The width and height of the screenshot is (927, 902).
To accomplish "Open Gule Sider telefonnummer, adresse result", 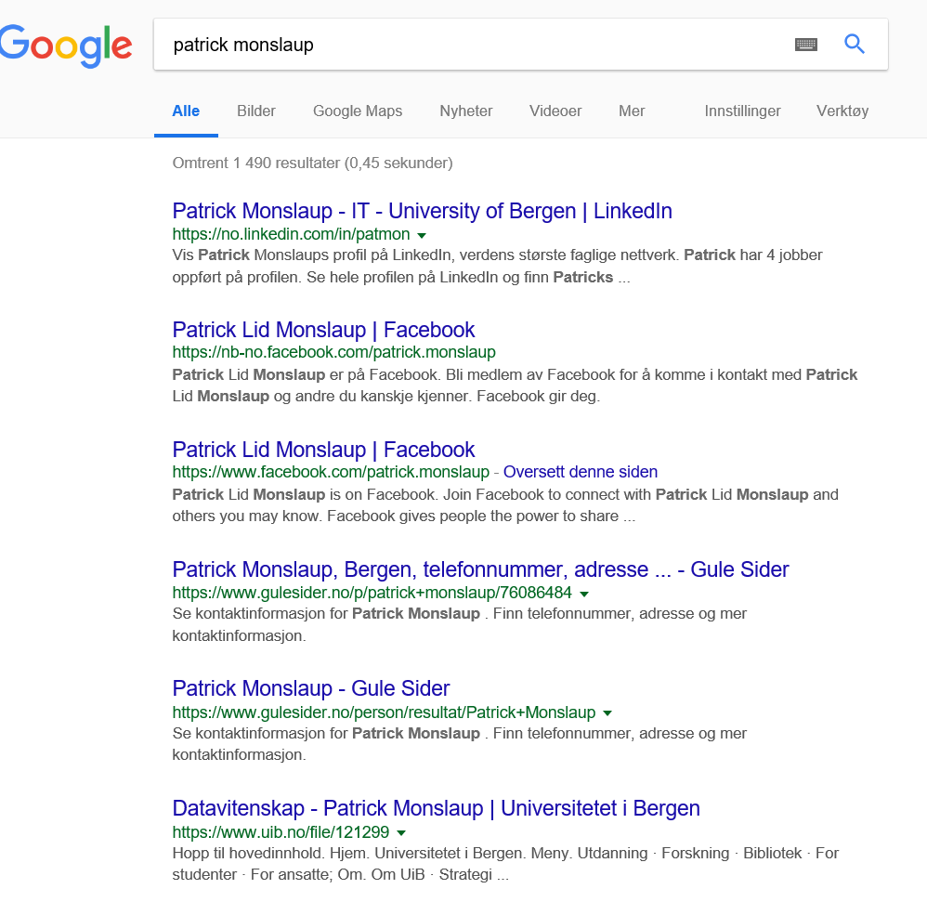I will pos(480,569).
